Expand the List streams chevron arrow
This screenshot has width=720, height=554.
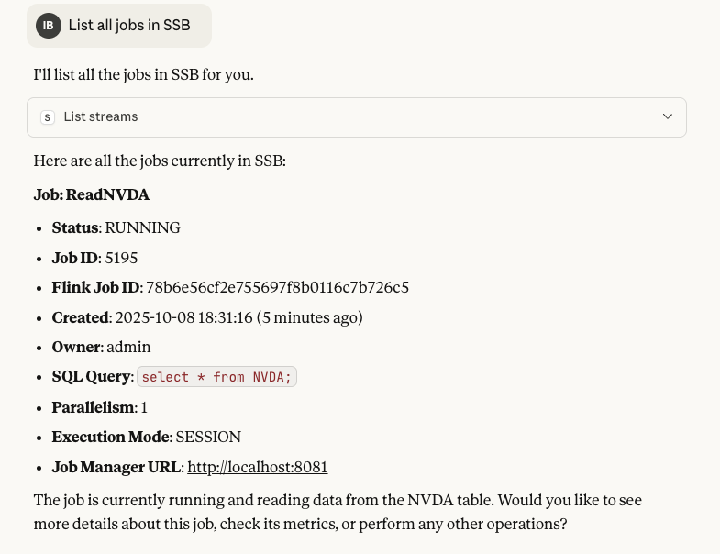(x=668, y=116)
